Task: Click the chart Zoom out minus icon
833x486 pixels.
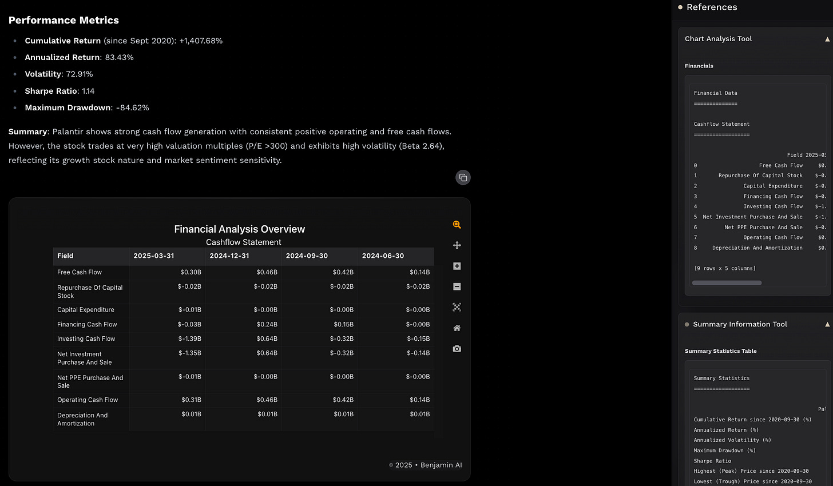Action: [457, 286]
